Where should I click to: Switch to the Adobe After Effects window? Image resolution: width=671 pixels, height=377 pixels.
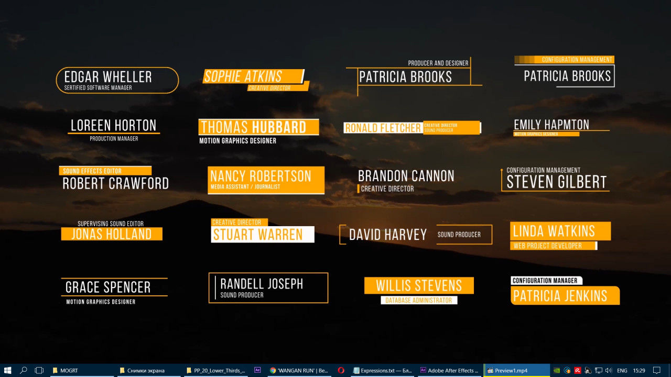click(x=449, y=370)
